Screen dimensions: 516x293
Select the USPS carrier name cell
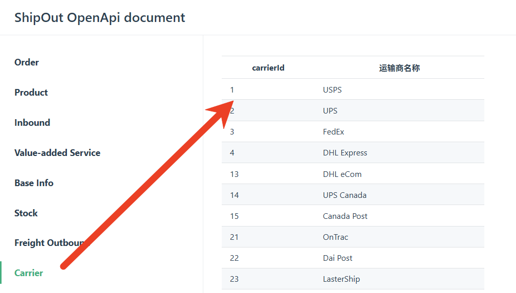click(x=332, y=90)
